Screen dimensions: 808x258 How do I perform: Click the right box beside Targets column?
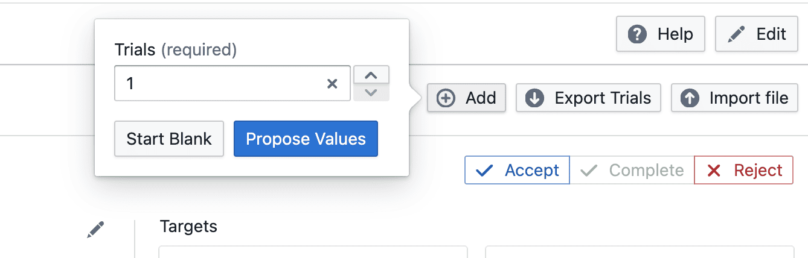point(639,252)
